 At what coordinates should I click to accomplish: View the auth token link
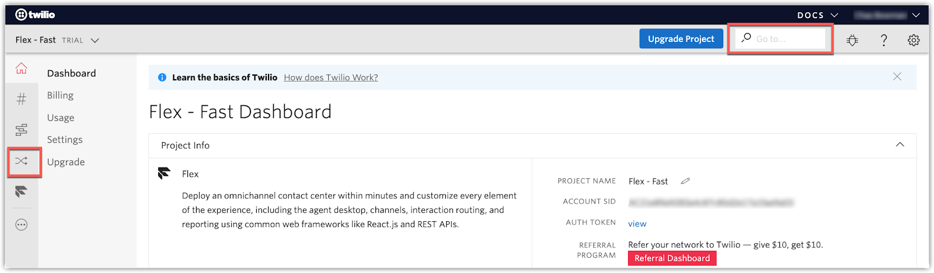[637, 224]
